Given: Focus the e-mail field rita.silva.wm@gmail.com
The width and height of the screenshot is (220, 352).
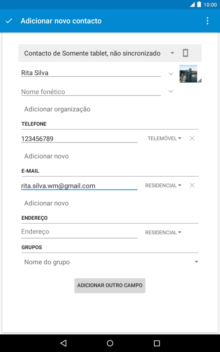Looking at the screenshot, I should [79, 186].
